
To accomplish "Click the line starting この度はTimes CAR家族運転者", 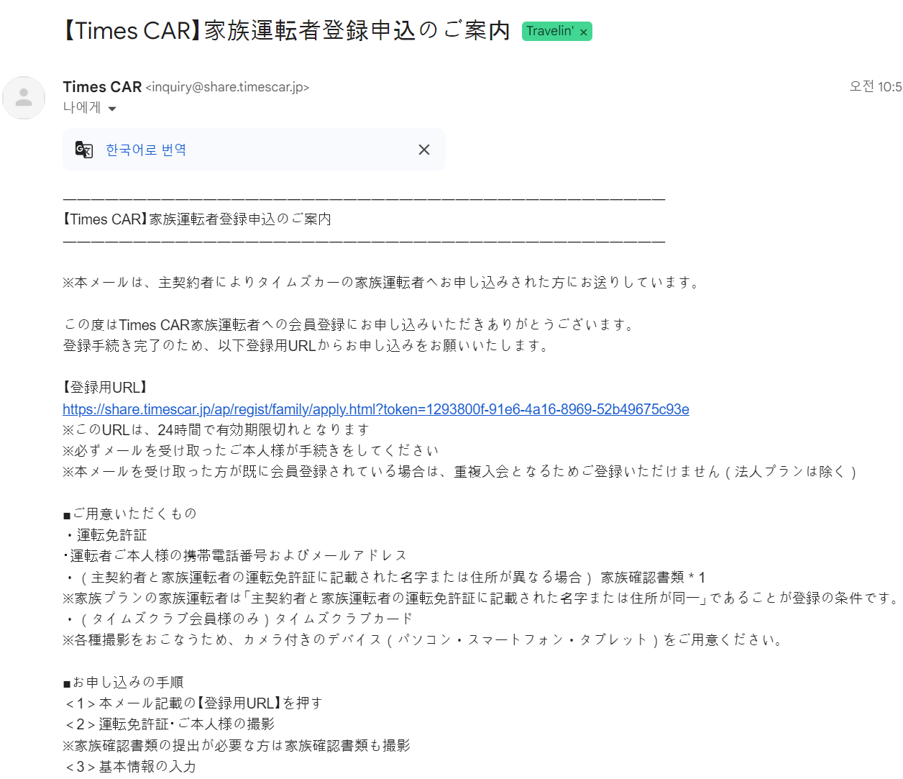I will [x=349, y=324].
